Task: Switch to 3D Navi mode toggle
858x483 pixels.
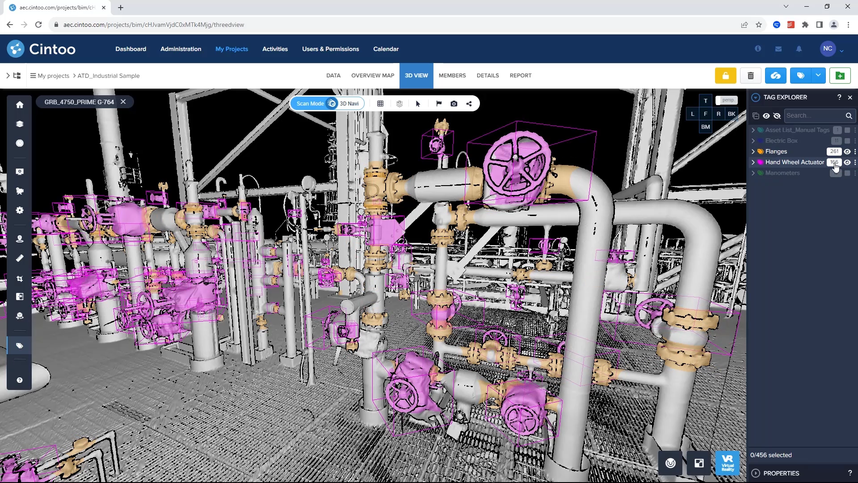Action: (349, 104)
